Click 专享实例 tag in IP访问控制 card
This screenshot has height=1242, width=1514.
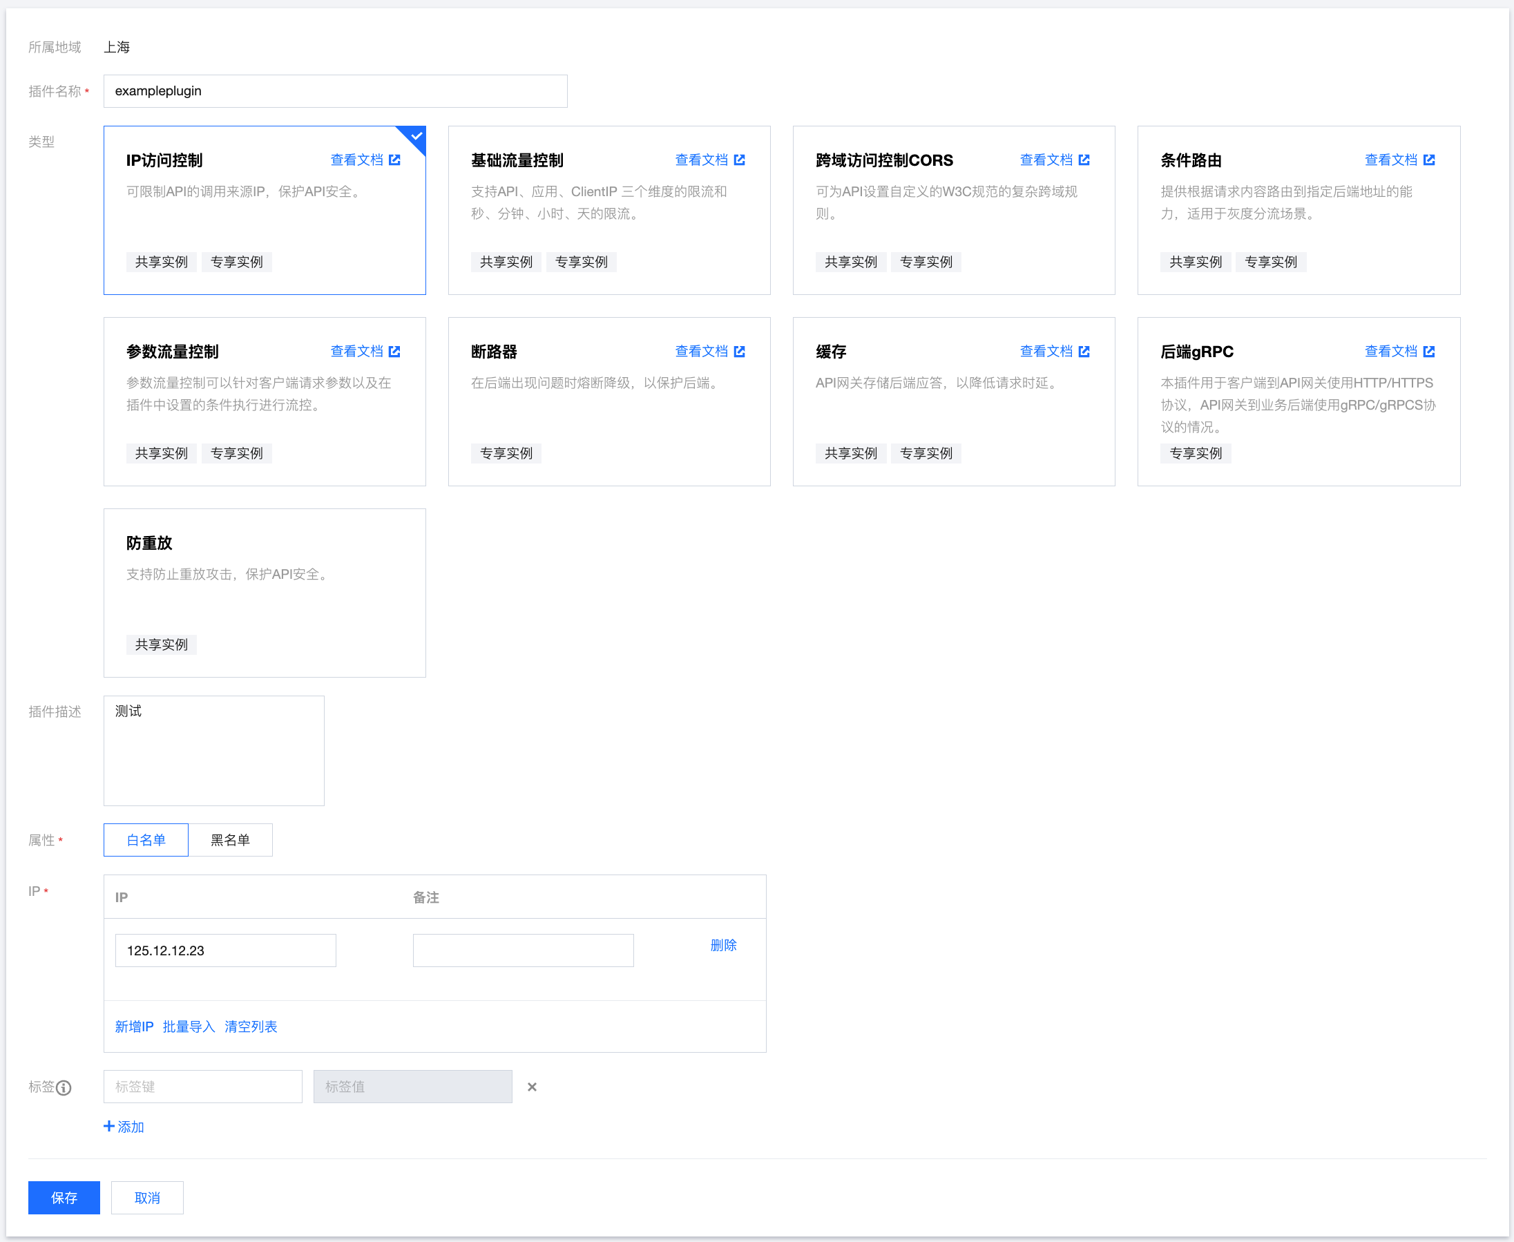[x=237, y=262]
